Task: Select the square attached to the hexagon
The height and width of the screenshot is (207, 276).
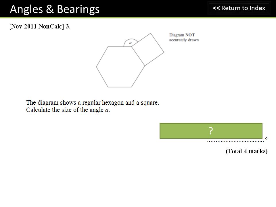Action: pyautogui.click(x=148, y=49)
